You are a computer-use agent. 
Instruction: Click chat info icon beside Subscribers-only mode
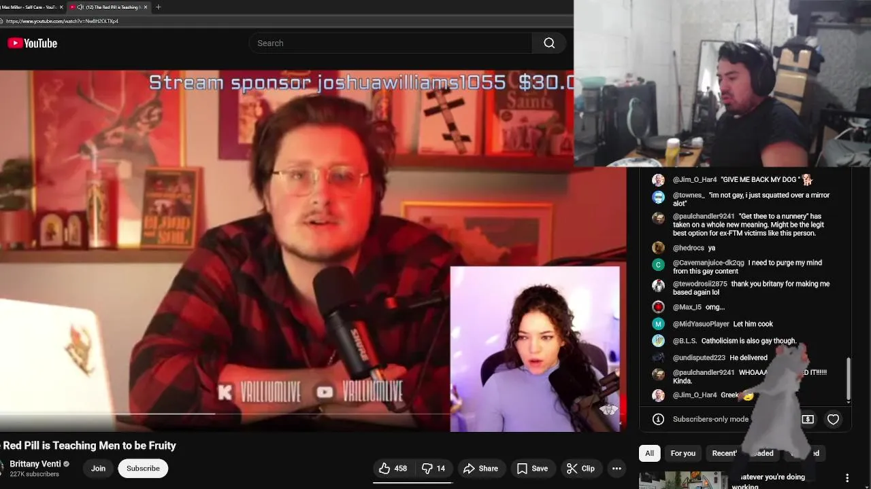658,419
